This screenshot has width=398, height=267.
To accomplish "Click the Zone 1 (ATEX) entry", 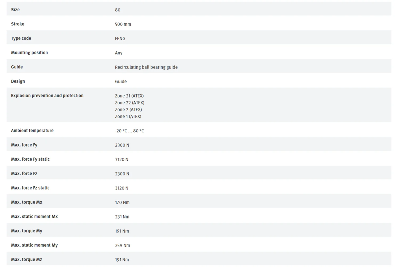I will (x=128, y=117).
